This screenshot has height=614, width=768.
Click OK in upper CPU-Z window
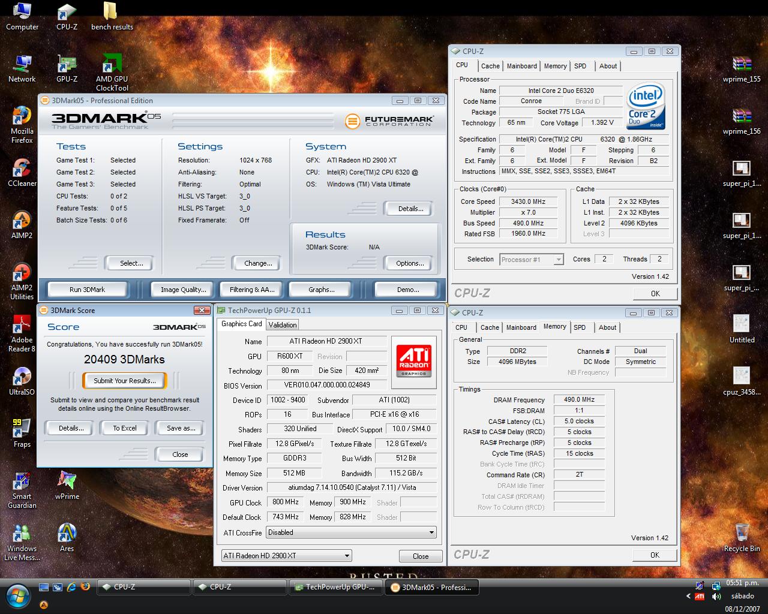tap(655, 294)
